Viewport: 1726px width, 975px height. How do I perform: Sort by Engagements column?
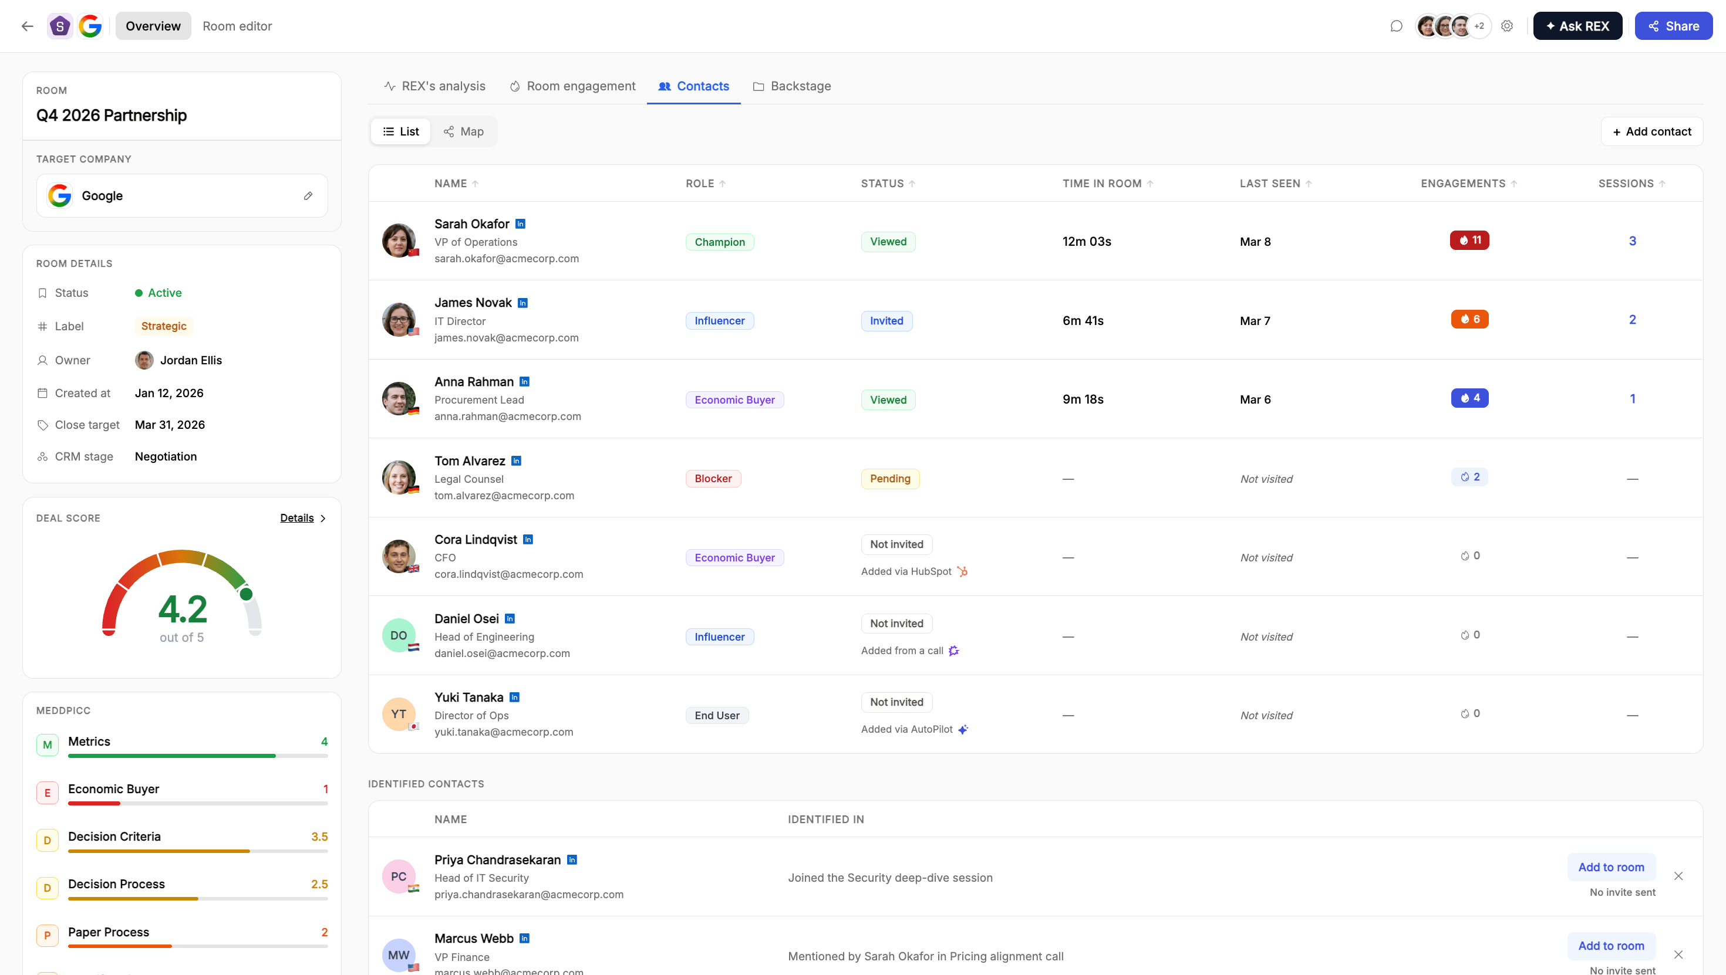coord(1469,184)
